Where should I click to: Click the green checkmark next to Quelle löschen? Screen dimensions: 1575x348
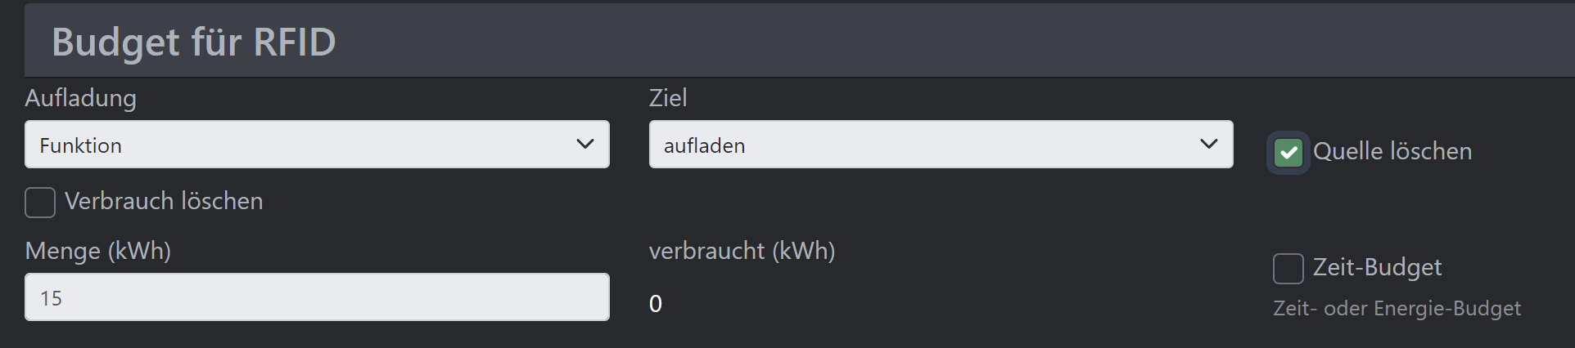point(1288,152)
